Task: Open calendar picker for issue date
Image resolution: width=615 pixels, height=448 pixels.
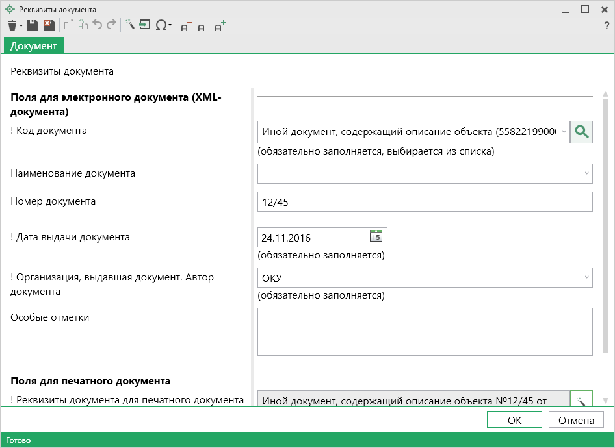Action: (x=376, y=237)
